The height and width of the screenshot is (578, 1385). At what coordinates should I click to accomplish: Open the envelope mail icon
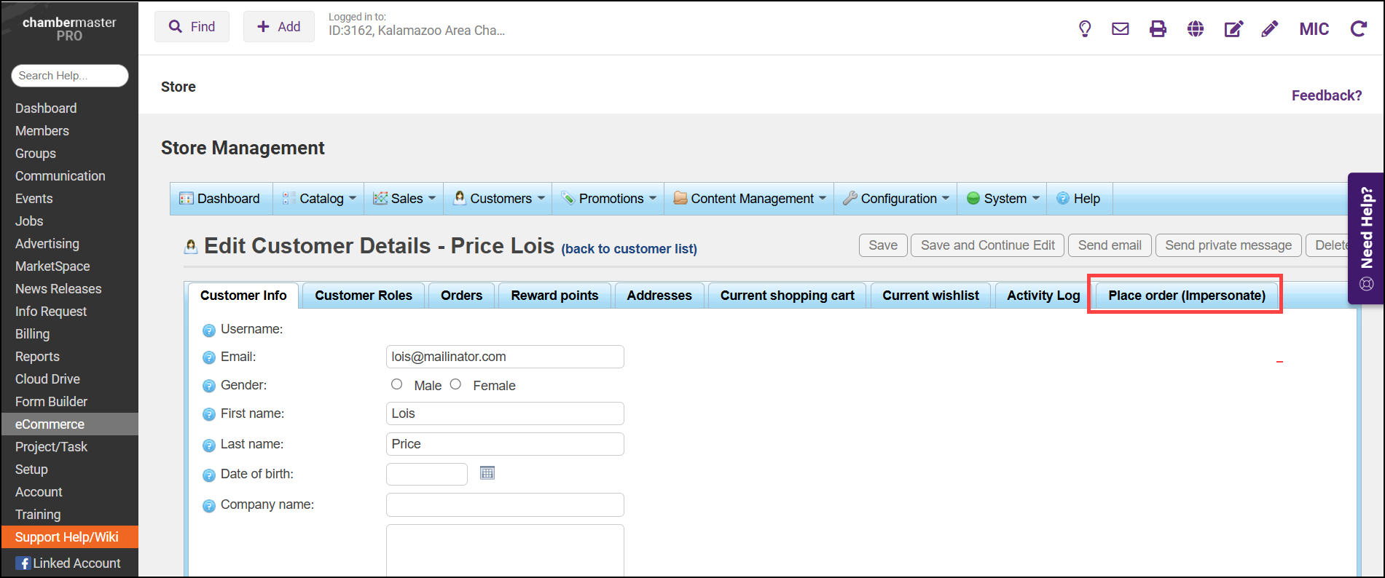pos(1120,28)
